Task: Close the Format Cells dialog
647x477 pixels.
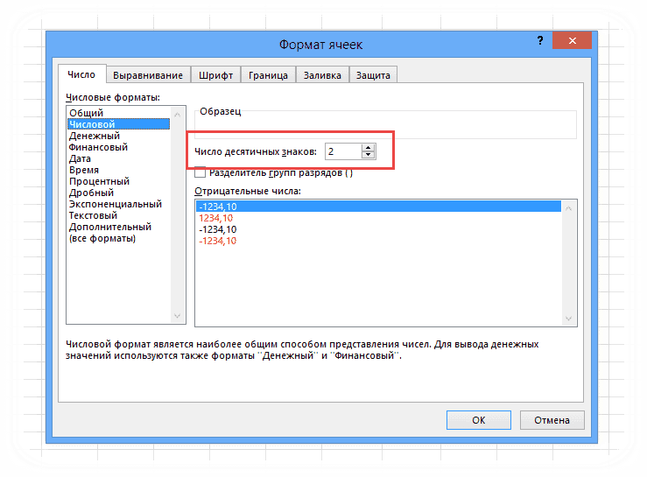Action: (x=573, y=42)
